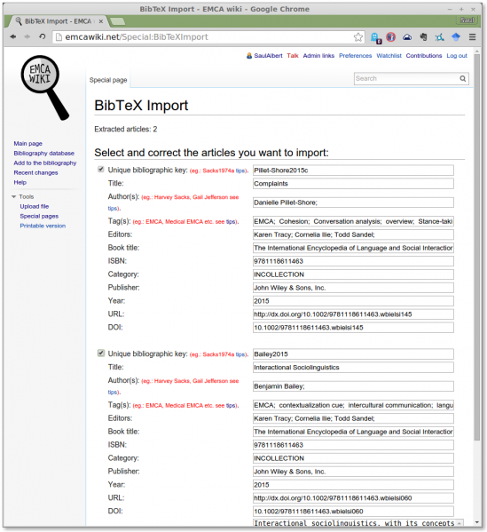Viewport: 487px width, 532px height.
Task: Click the Bailey2015 key field
Action: [353, 354]
